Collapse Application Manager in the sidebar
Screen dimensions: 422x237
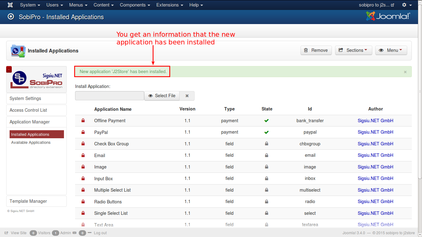36,122
